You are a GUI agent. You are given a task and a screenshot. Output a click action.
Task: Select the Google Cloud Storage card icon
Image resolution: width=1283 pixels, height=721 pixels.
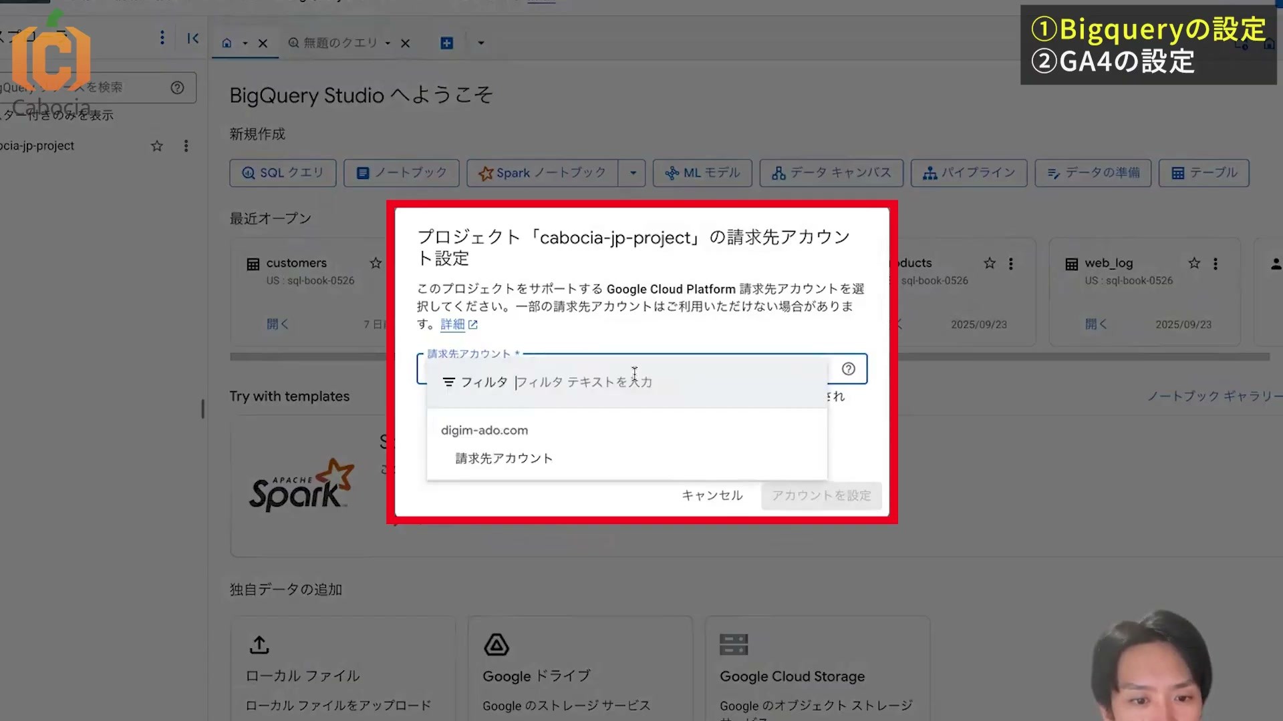(x=734, y=645)
